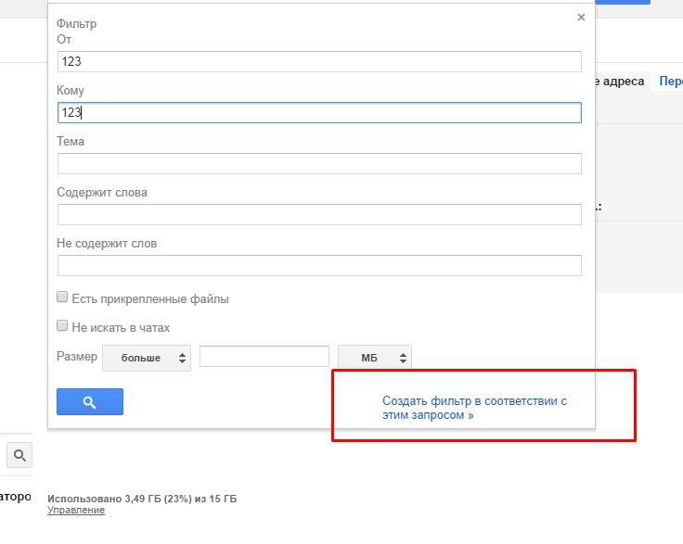Screen dimensions: 683x544
Task: Click the size value field next to 'больше'
Action: click(x=264, y=357)
